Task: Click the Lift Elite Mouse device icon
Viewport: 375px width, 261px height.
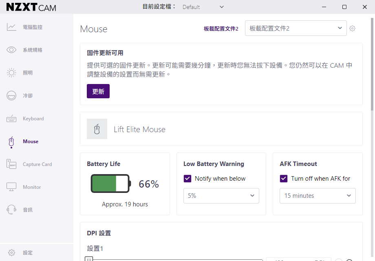Action: point(97,129)
